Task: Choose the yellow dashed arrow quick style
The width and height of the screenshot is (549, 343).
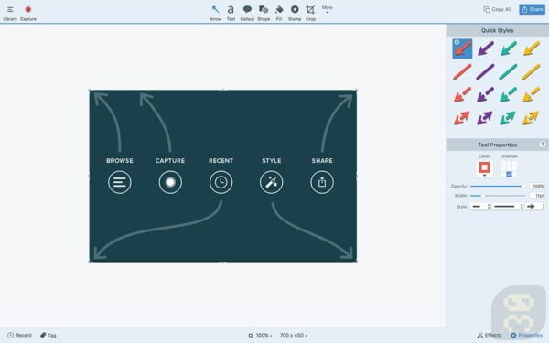Action: point(531,95)
